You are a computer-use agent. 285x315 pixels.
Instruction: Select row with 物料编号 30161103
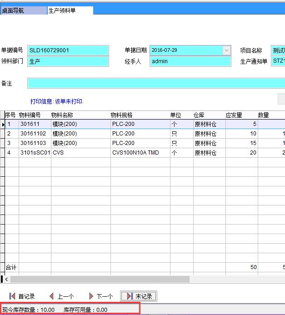(35, 143)
